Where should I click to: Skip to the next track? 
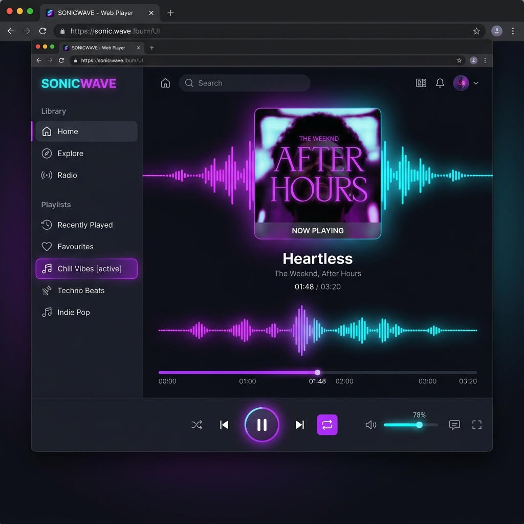click(300, 425)
